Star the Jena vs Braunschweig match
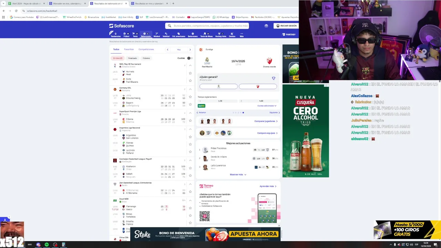Image resolution: width=441 pixels, height=248 pixels. tap(190, 97)
